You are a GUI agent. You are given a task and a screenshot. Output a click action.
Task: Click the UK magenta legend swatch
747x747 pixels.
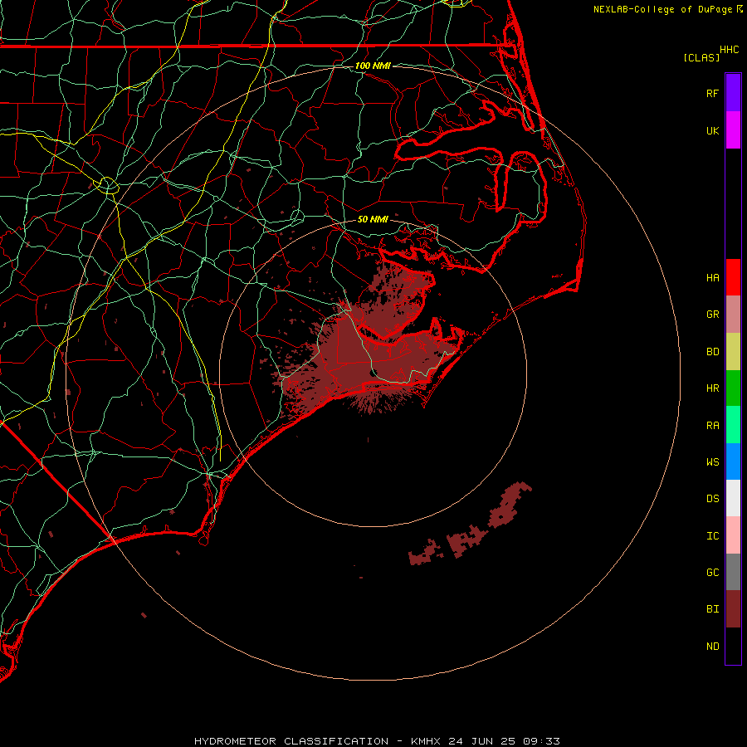tap(733, 130)
